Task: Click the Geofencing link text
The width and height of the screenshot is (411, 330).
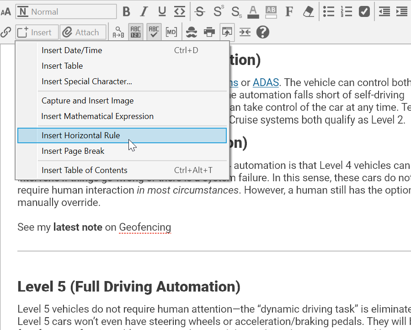Action: pos(145,227)
